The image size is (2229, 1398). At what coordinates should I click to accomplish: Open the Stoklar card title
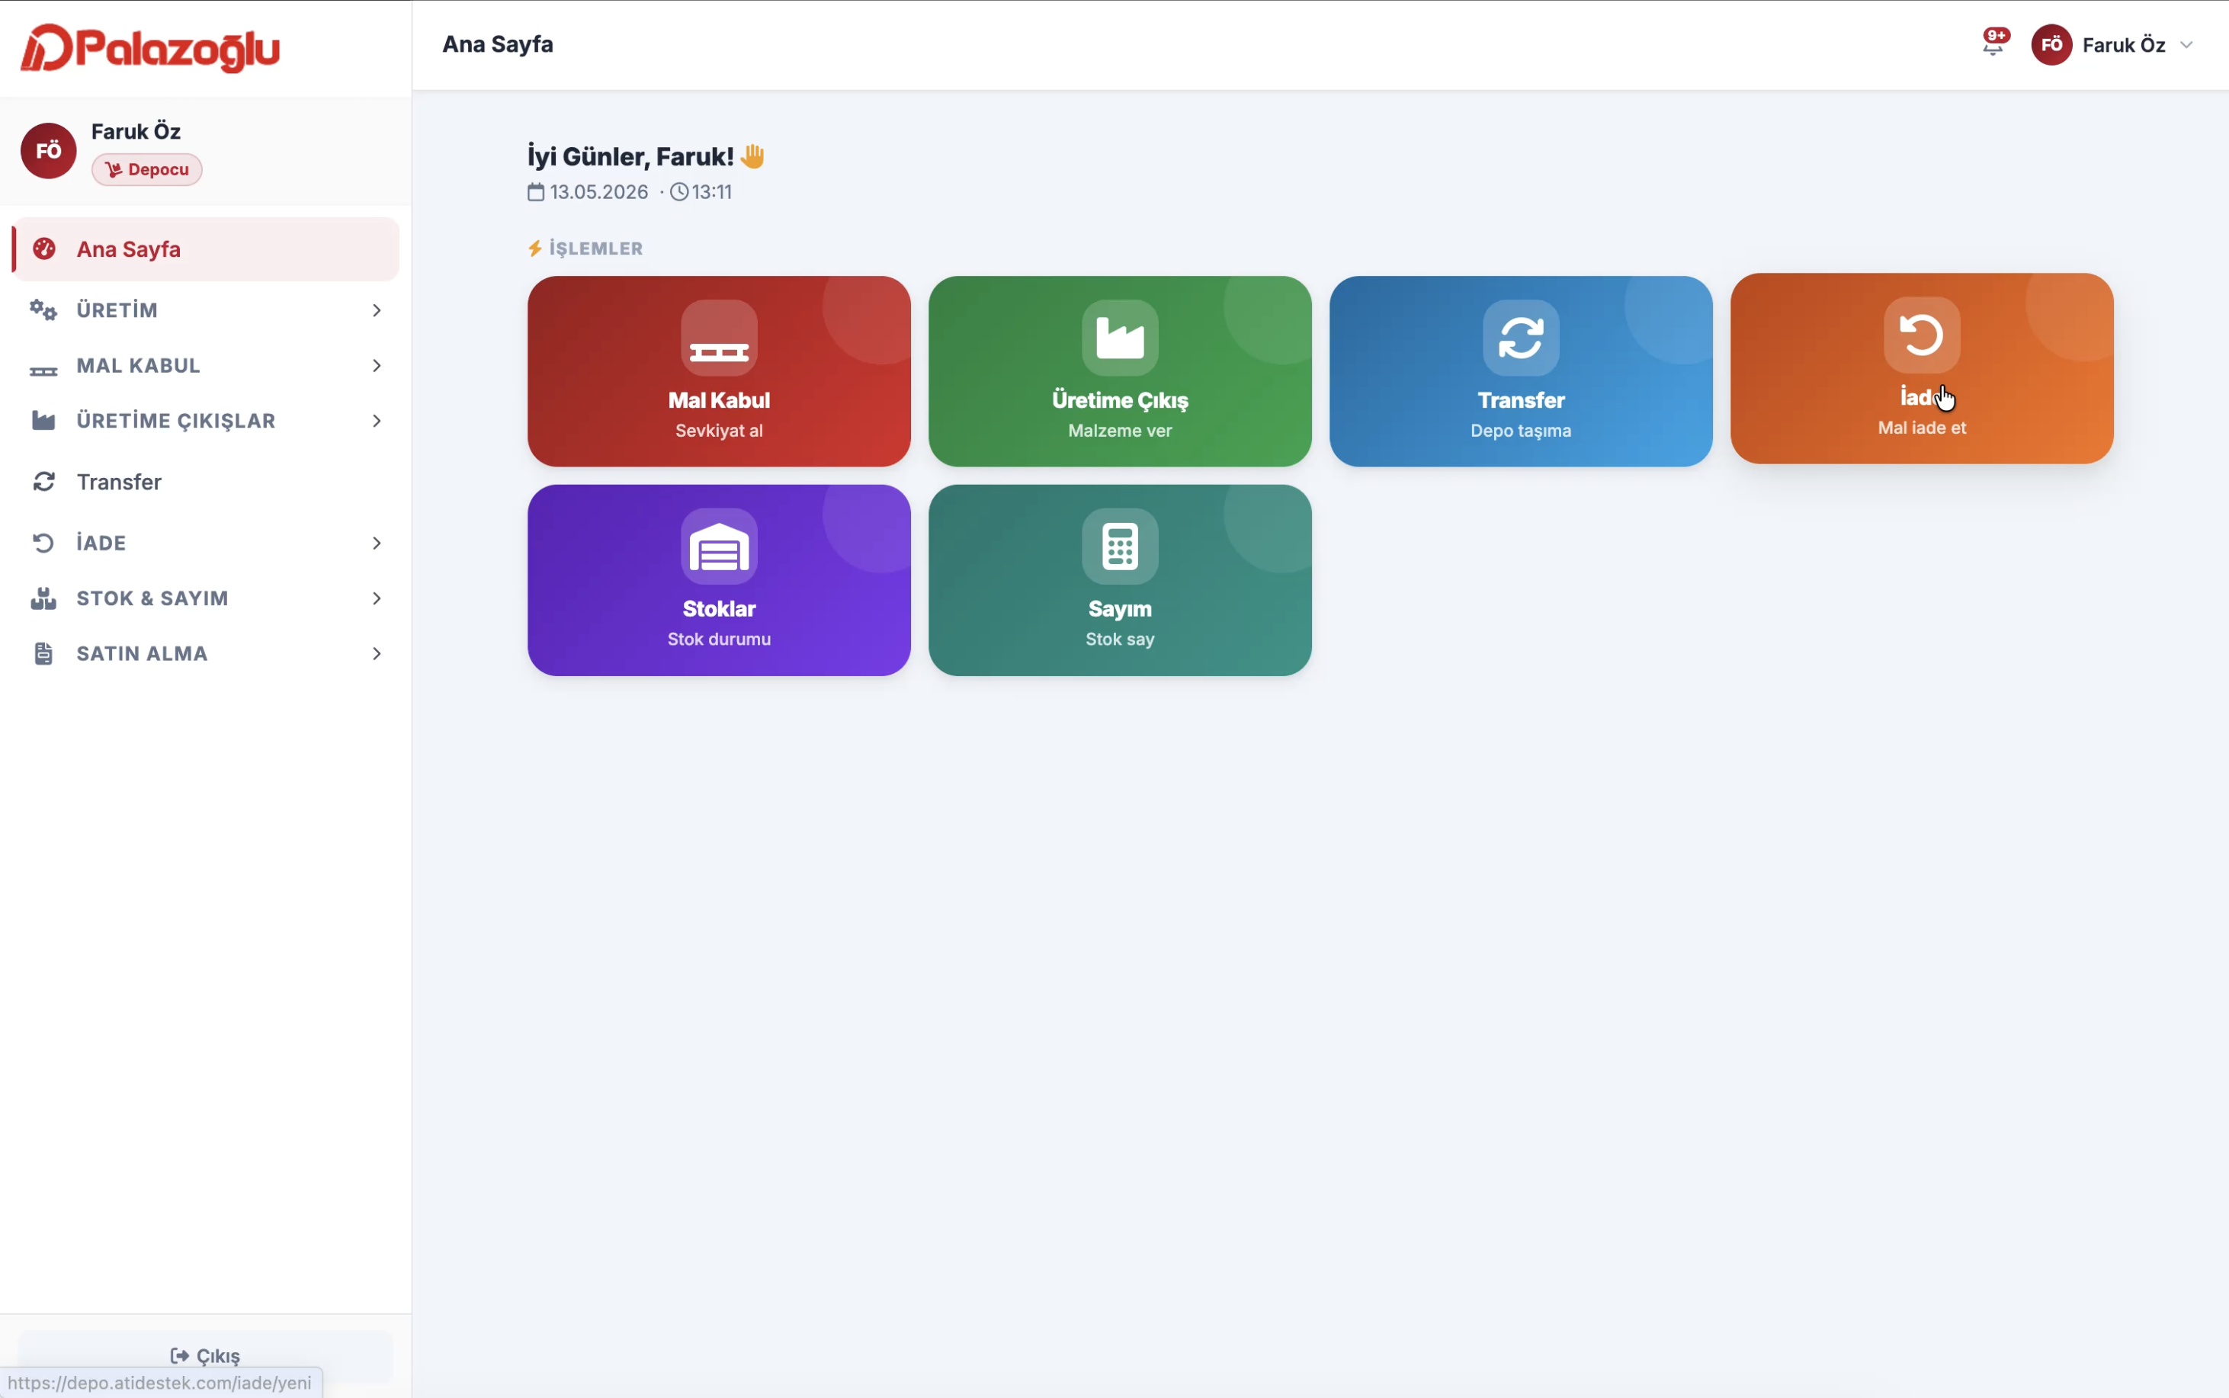tap(720, 608)
